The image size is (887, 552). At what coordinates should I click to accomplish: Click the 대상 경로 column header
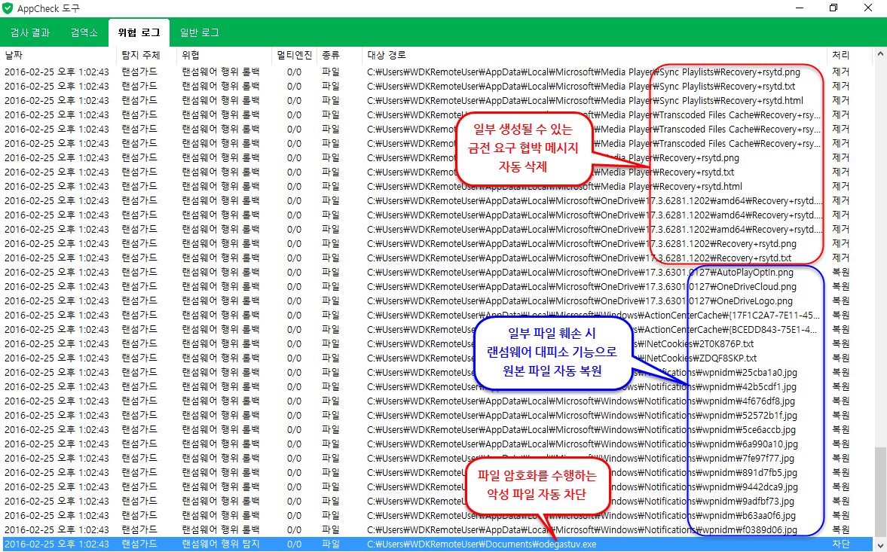[387, 56]
